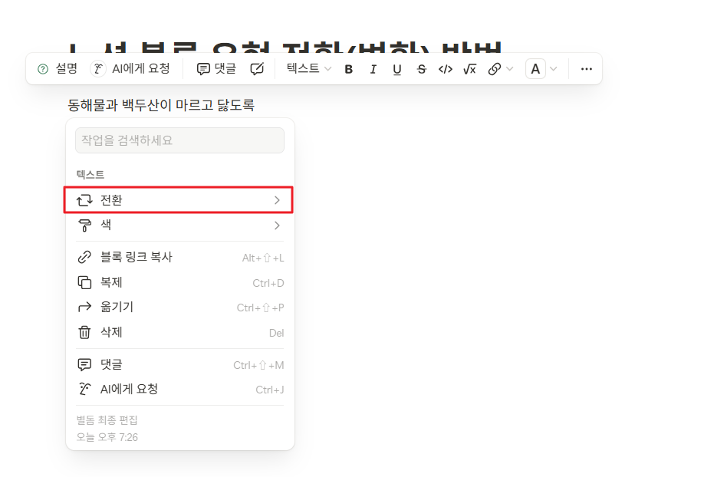Expand the 색 color submenu

pos(179,225)
